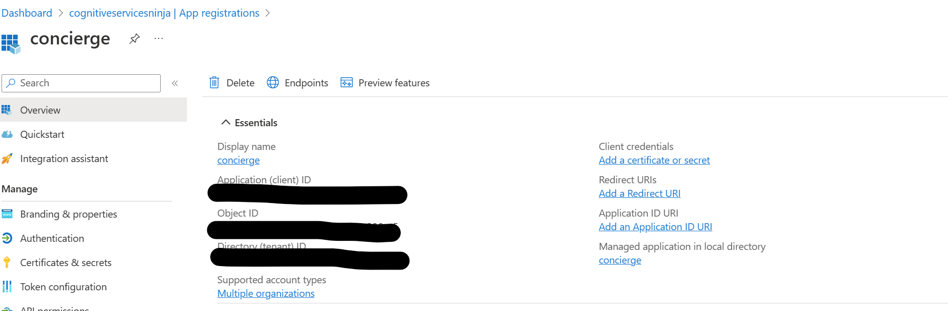Click the Application ID URI label

(x=639, y=213)
